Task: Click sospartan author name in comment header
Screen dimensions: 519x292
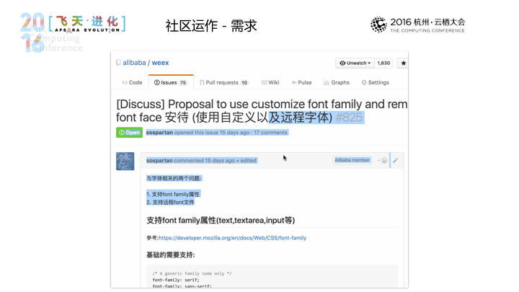Action: click(x=159, y=161)
